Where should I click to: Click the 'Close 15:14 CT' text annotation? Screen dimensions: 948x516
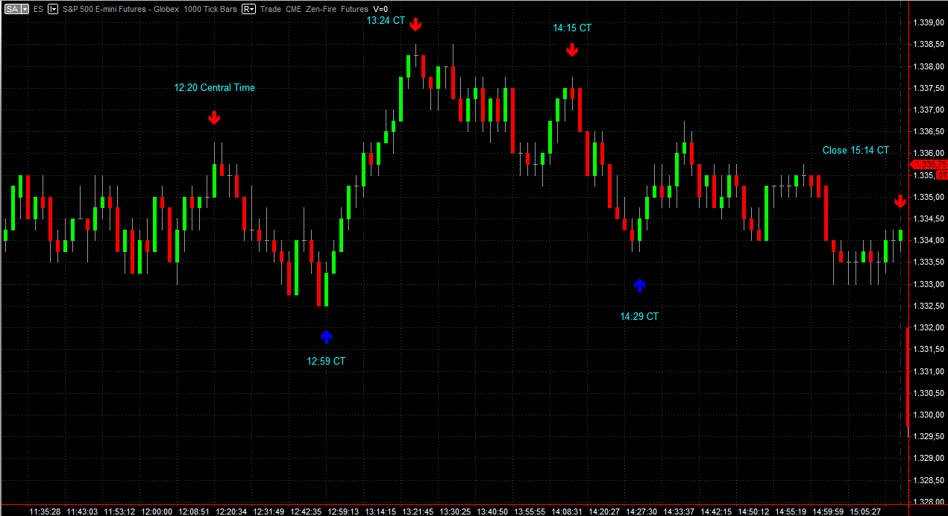(x=856, y=151)
